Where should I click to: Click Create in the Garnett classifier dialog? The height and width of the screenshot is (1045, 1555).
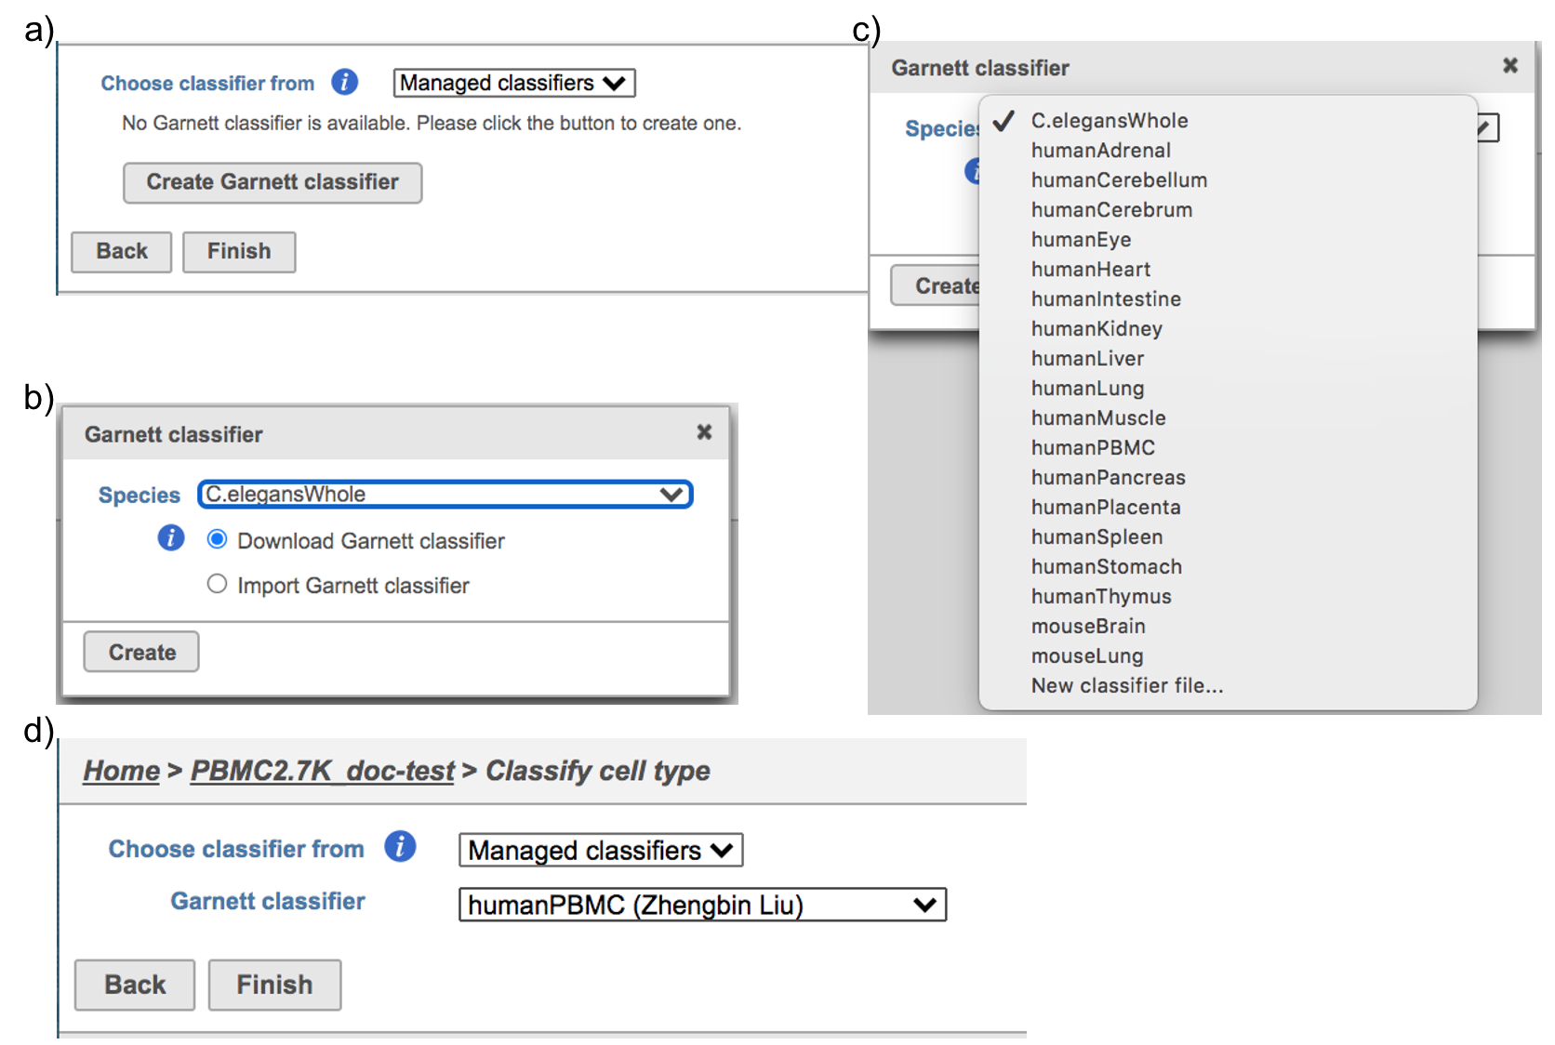tap(141, 653)
